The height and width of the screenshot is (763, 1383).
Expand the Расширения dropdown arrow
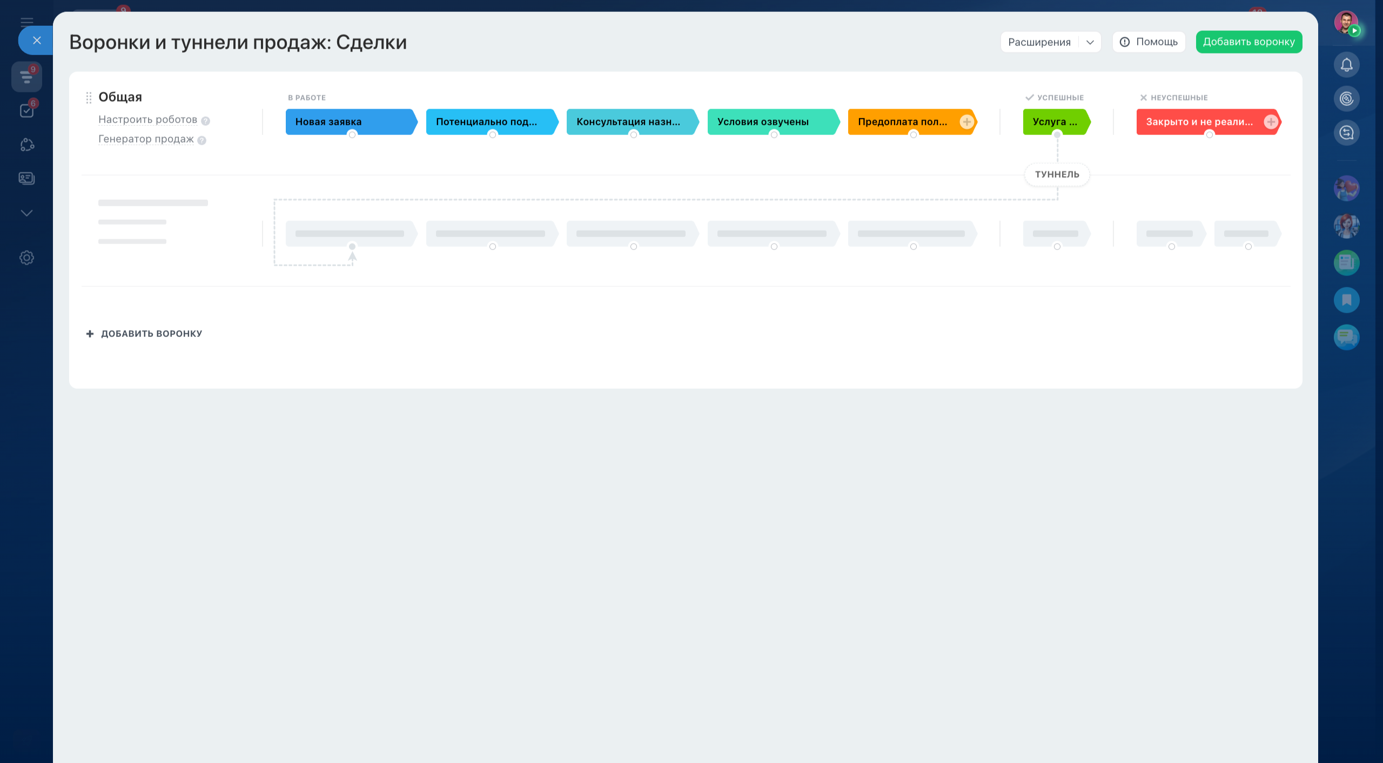click(x=1090, y=42)
